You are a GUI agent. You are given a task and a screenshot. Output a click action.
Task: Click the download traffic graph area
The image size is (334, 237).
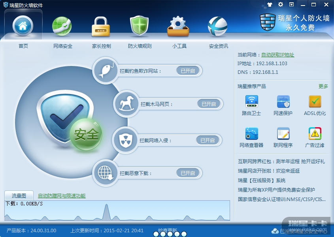click(x=117, y=211)
